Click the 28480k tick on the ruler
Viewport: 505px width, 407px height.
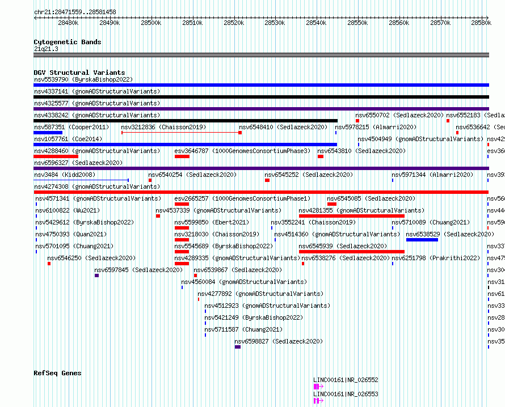point(68,23)
